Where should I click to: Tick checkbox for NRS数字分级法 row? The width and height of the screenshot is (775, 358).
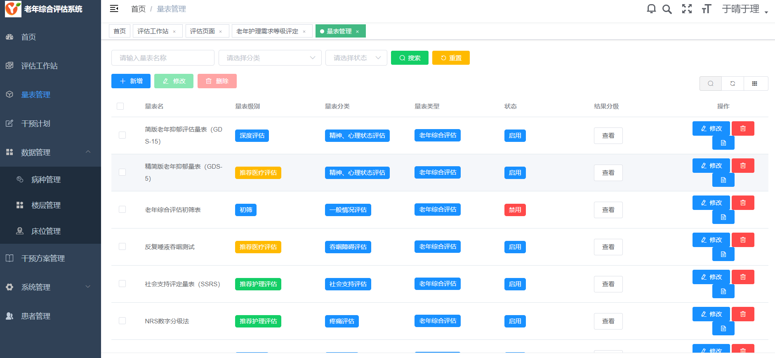click(x=122, y=321)
